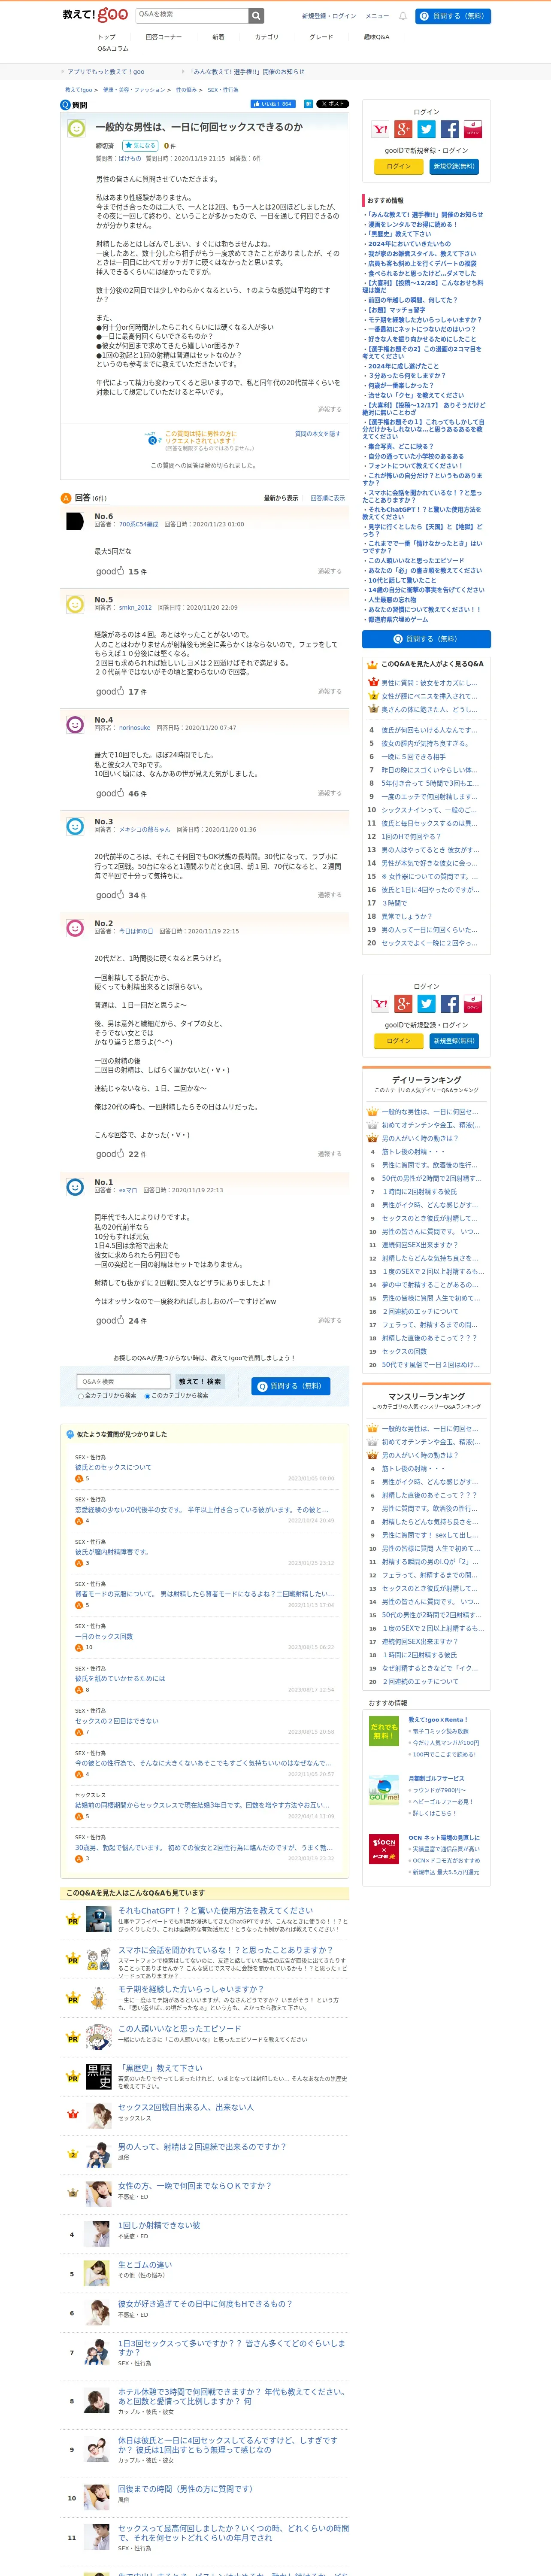Click the Hatena bookmark icon beside like button
Screen dimensions: 551x2576
308,104
